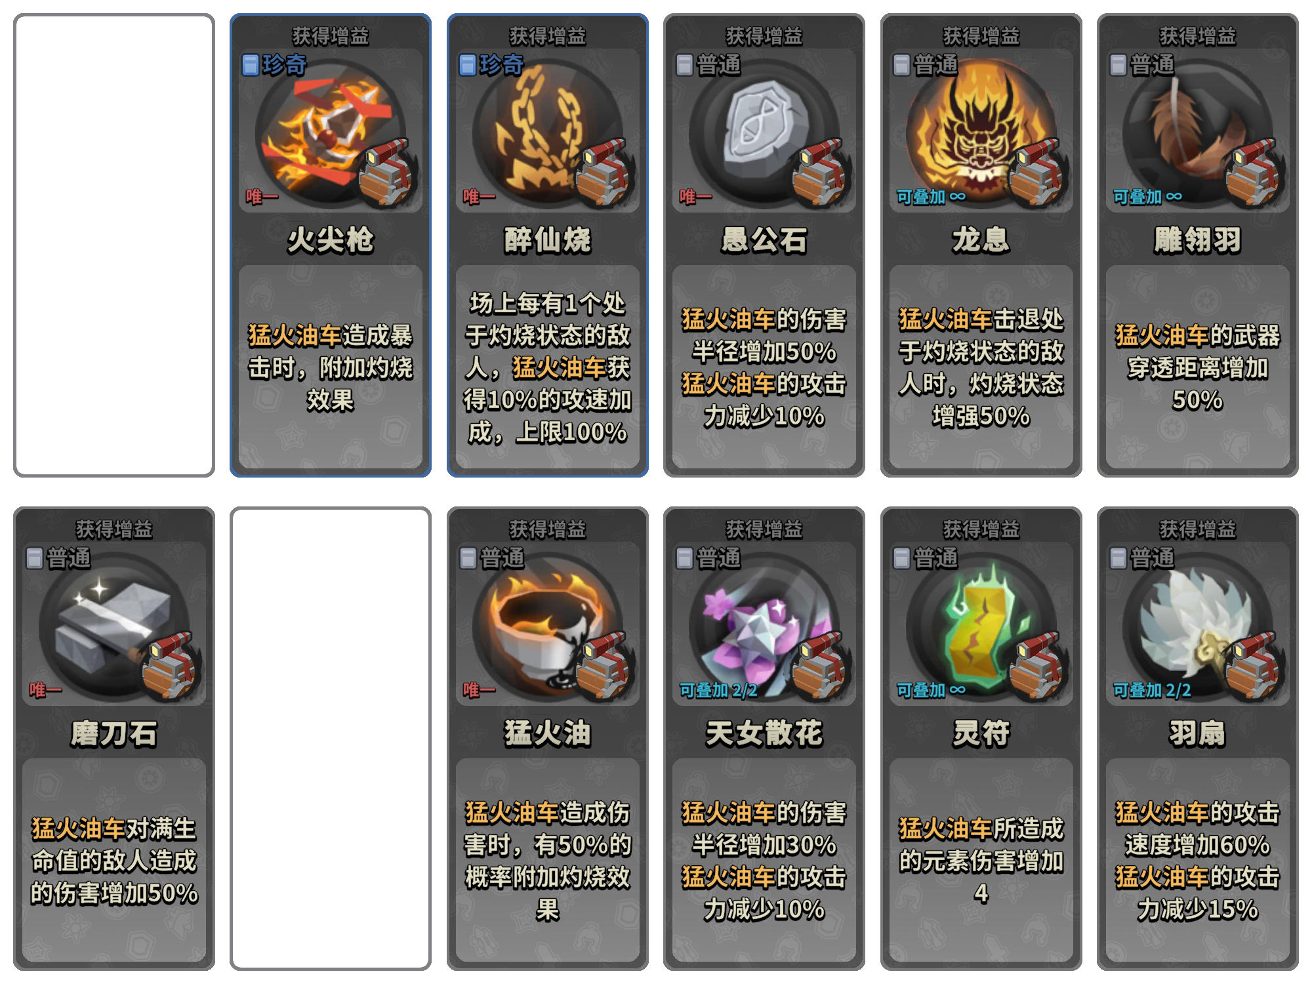
Task: Pick the 天女散花 purple flower icon
Action: tap(764, 626)
